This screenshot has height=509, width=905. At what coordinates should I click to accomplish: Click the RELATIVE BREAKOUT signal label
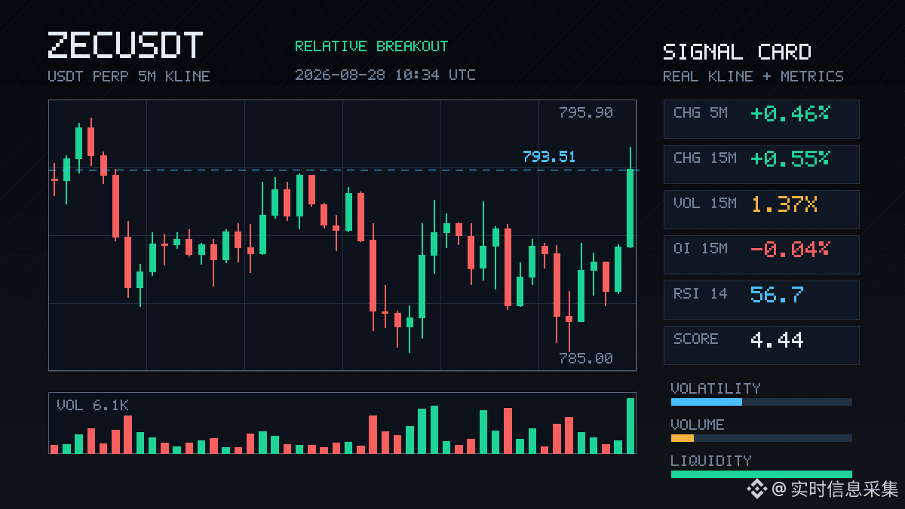[371, 47]
